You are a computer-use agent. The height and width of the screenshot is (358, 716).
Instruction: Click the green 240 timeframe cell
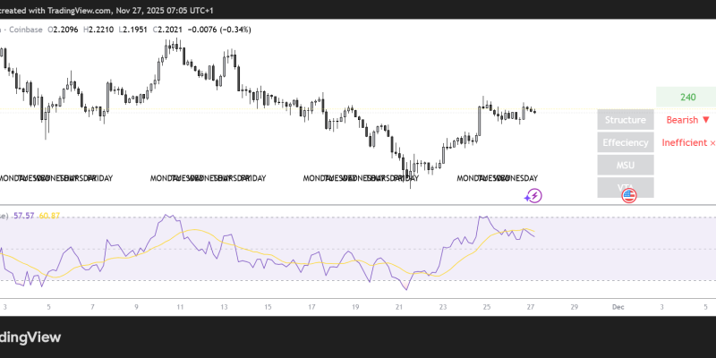tap(687, 98)
